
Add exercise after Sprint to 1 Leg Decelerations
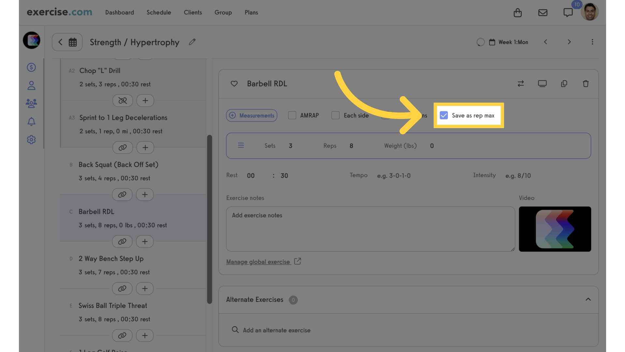[x=145, y=148]
